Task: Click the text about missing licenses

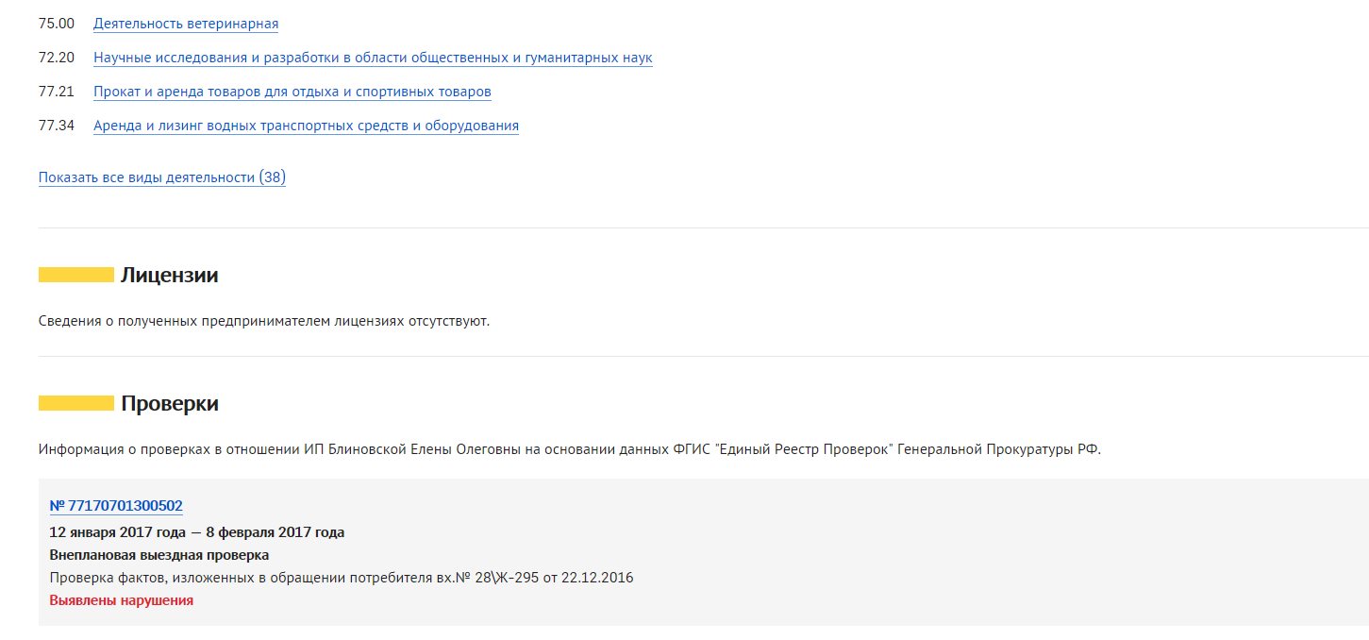Action: coord(264,321)
